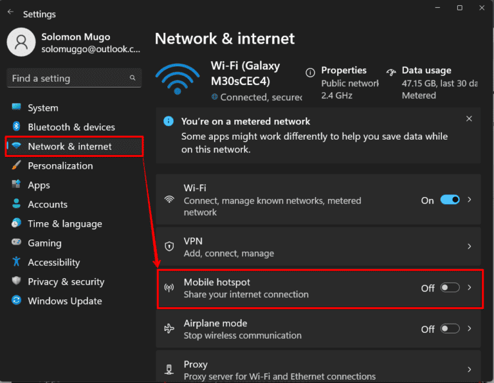494x383 pixels.
Task: Click the Personalization paintbrush icon
Action: [x=16, y=165]
